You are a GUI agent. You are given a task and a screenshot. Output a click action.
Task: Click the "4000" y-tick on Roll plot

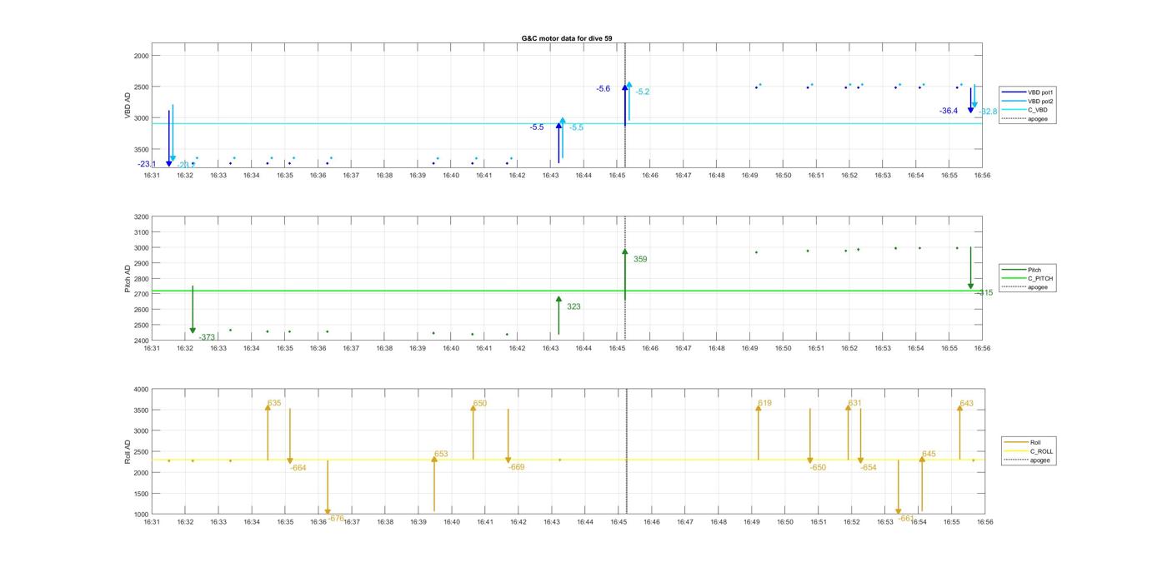click(140, 389)
